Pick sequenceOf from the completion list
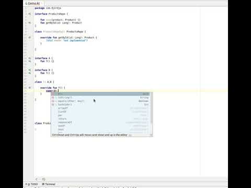Viewport: 251px width, 188px height. pos(100,122)
